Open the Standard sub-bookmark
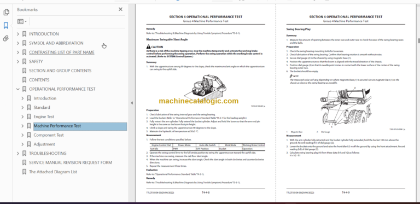The width and height of the screenshot is (420, 204). [42, 107]
